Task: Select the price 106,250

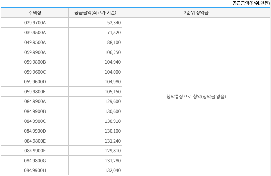Action: (113, 52)
